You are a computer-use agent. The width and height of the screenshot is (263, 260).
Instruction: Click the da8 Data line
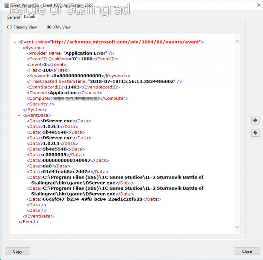tap(48, 166)
